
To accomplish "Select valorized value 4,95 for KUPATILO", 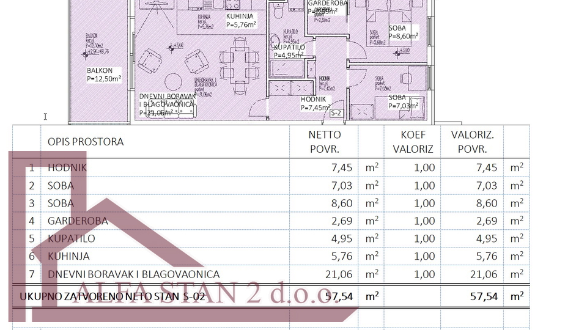I will coord(487,238).
